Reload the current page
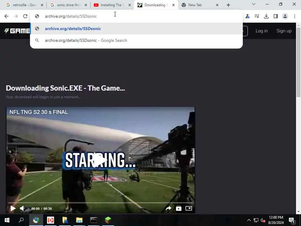Screen dimensions: 301x226 pos(25,16)
